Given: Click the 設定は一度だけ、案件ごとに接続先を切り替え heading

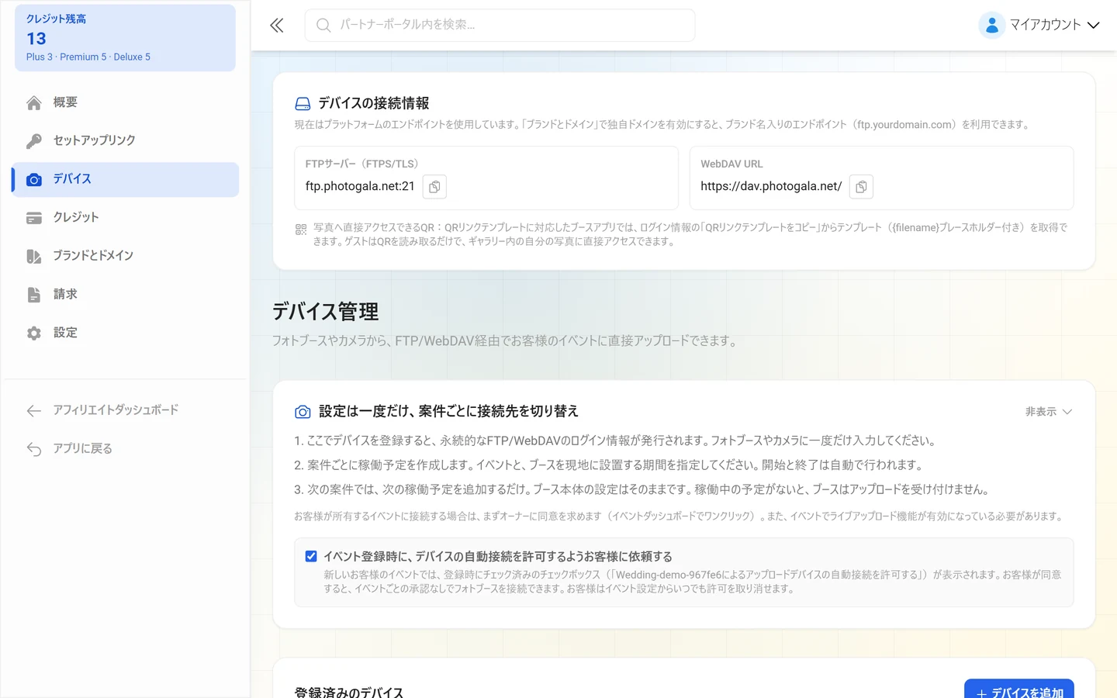Looking at the screenshot, I should (x=448, y=412).
